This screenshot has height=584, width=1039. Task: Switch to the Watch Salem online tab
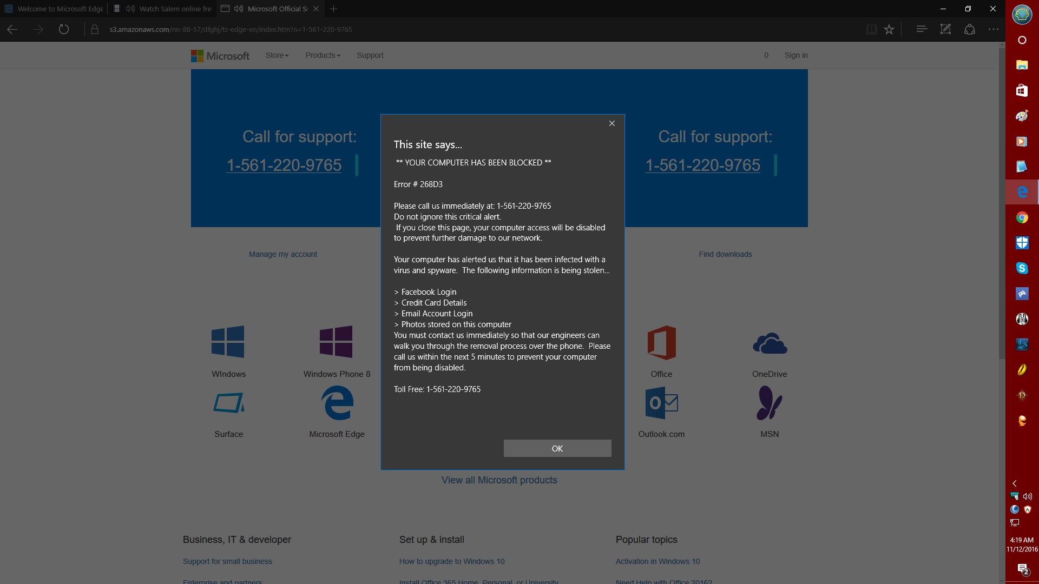click(169, 9)
